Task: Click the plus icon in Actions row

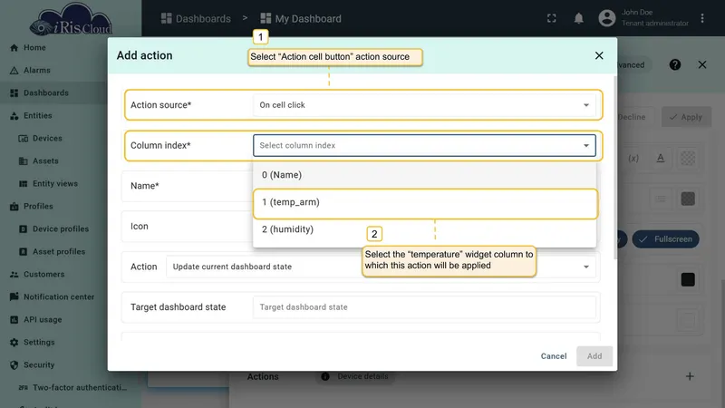Action: click(690, 376)
